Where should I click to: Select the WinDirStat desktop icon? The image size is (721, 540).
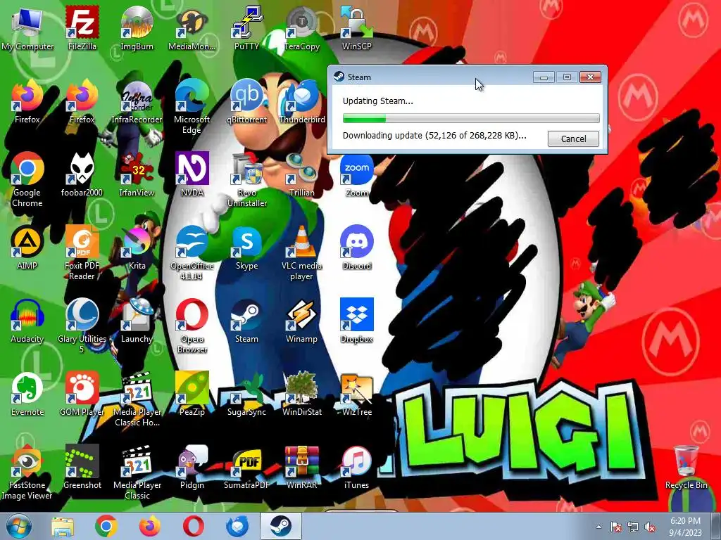(301, 394)
